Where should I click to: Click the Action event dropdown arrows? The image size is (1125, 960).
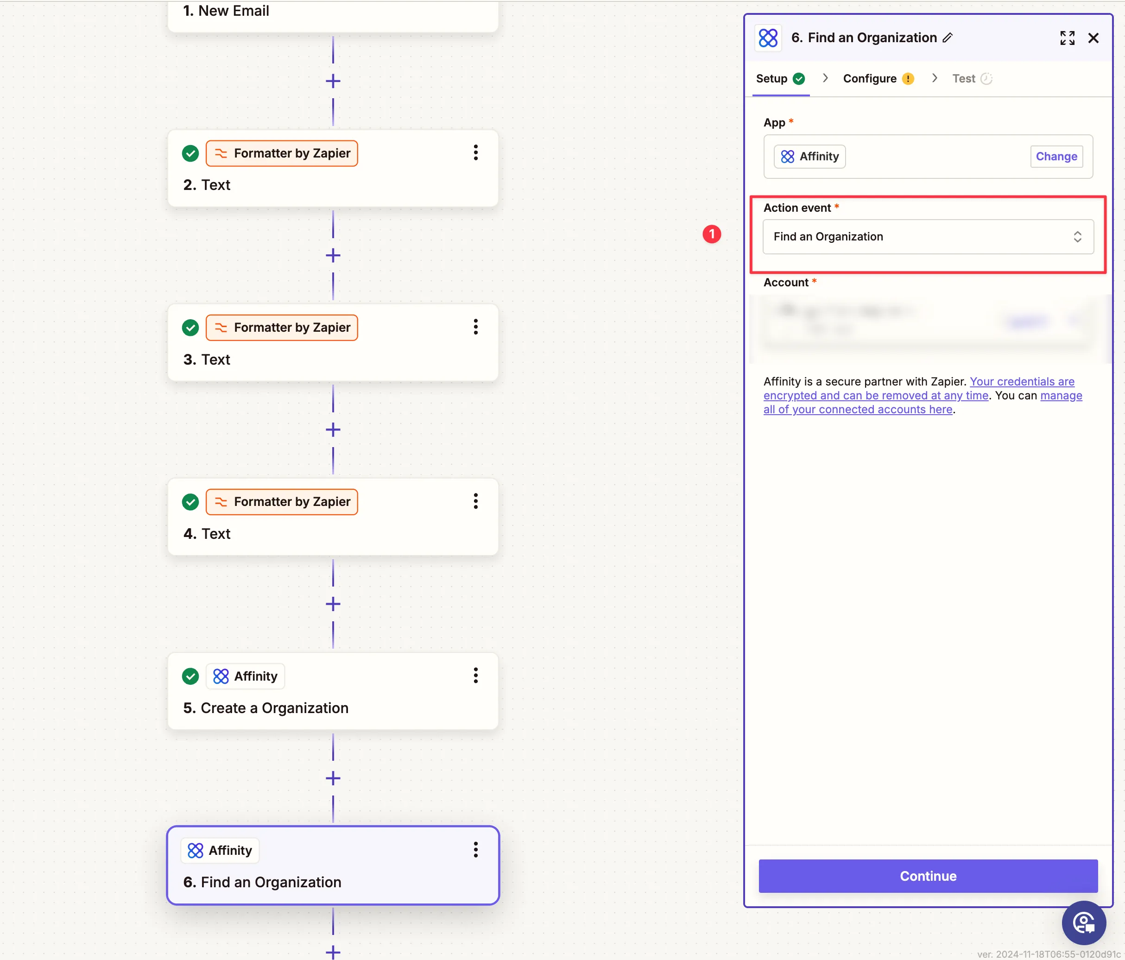tap(1078, 237)
